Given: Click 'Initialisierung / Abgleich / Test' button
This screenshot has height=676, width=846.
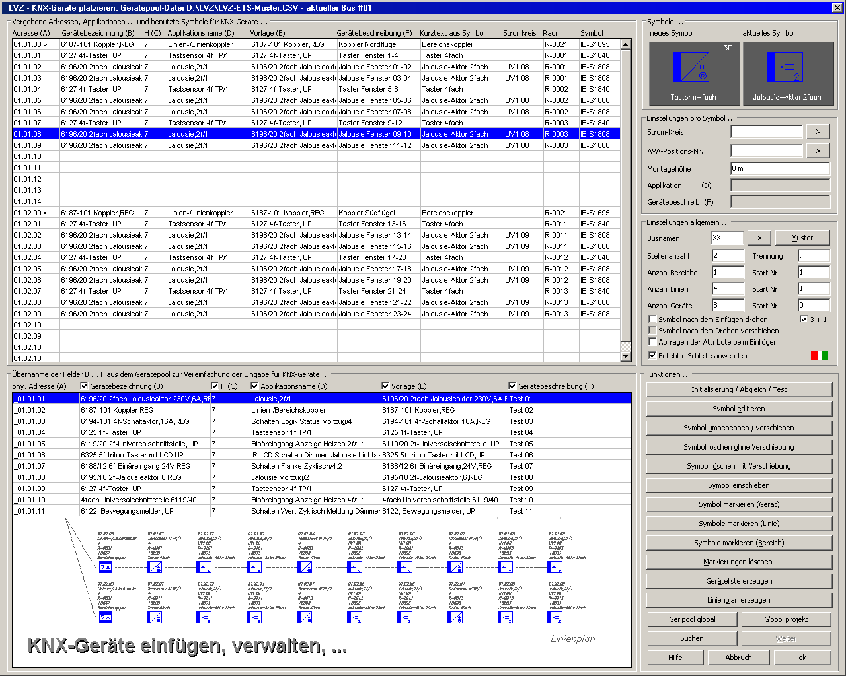Looking at the screenshot, I should [x=739, y=389].
